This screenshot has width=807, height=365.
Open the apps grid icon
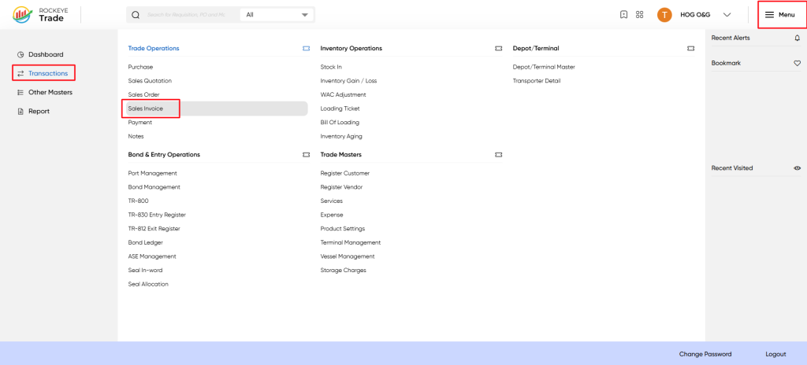pyautogui.click(x=640, y=15)
